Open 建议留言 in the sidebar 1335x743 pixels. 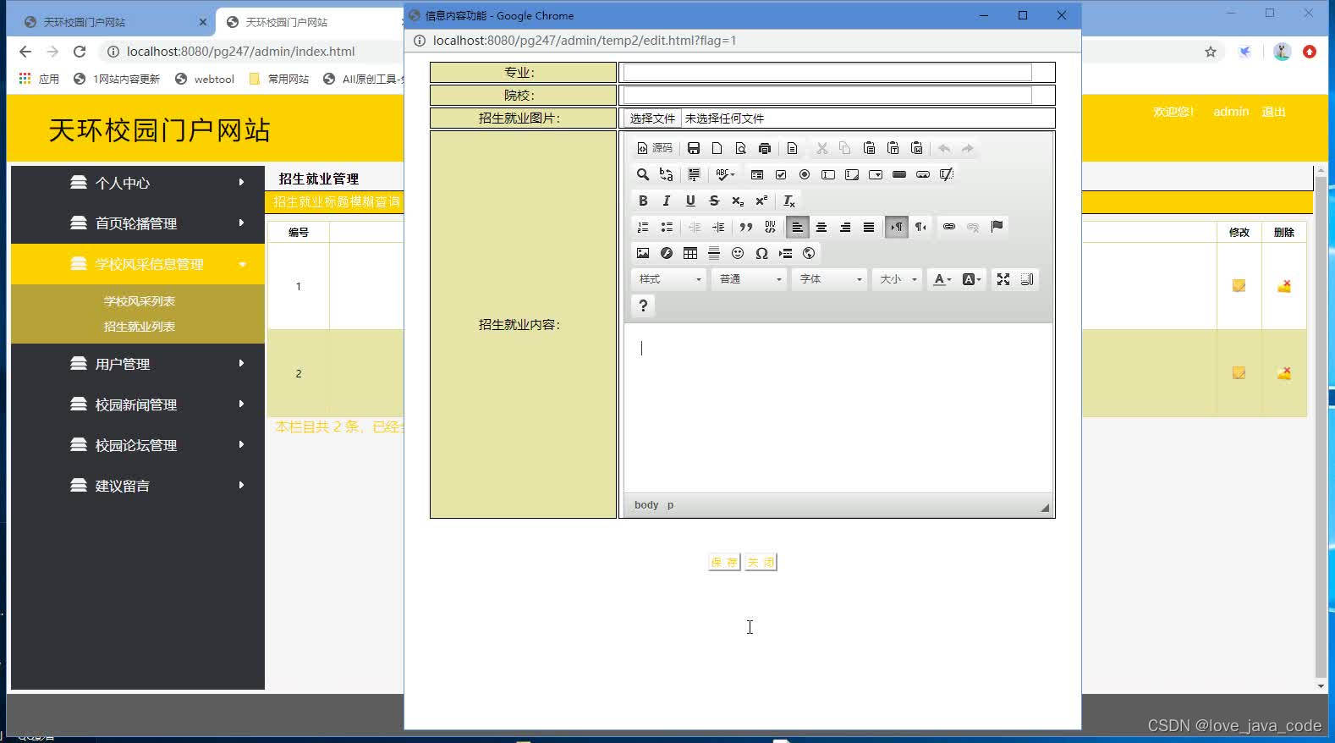tap(138, 486)
